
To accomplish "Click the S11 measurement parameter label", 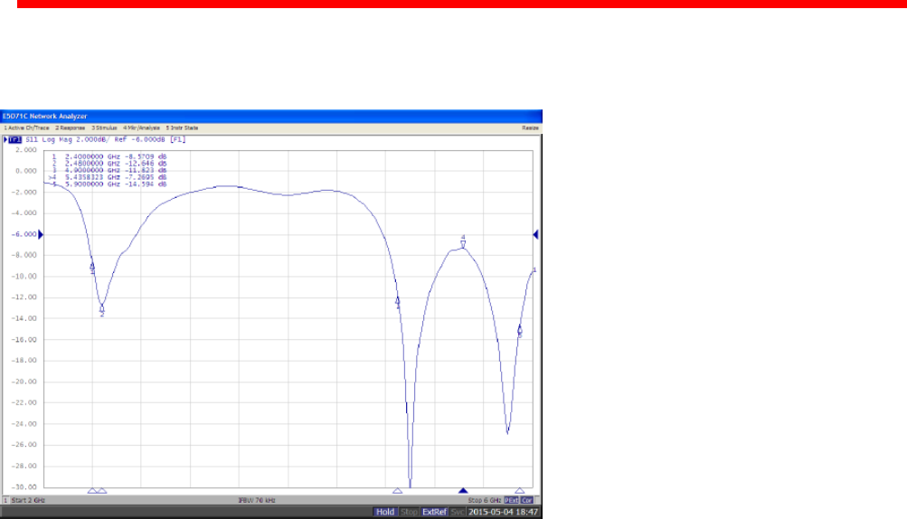I will coord(32,139).
